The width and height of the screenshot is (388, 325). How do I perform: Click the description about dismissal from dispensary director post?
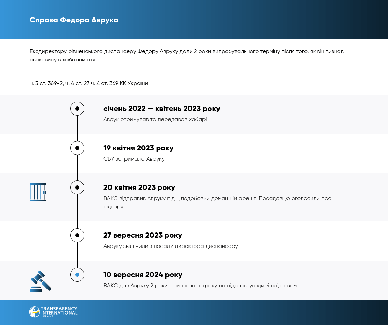pos(171,246)
